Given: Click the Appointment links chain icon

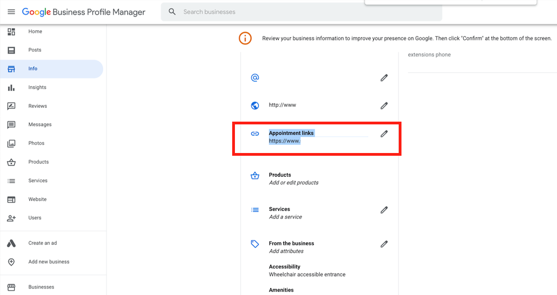Looking at the screenshot, I should [x=255, y=134].
